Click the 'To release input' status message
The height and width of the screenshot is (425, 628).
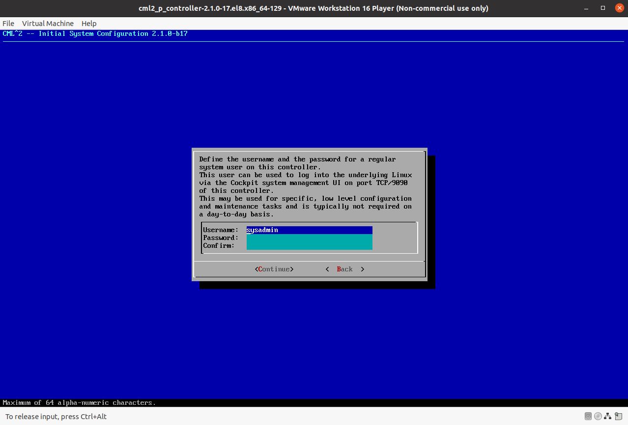pyautogui.click(x=56, y=416)
